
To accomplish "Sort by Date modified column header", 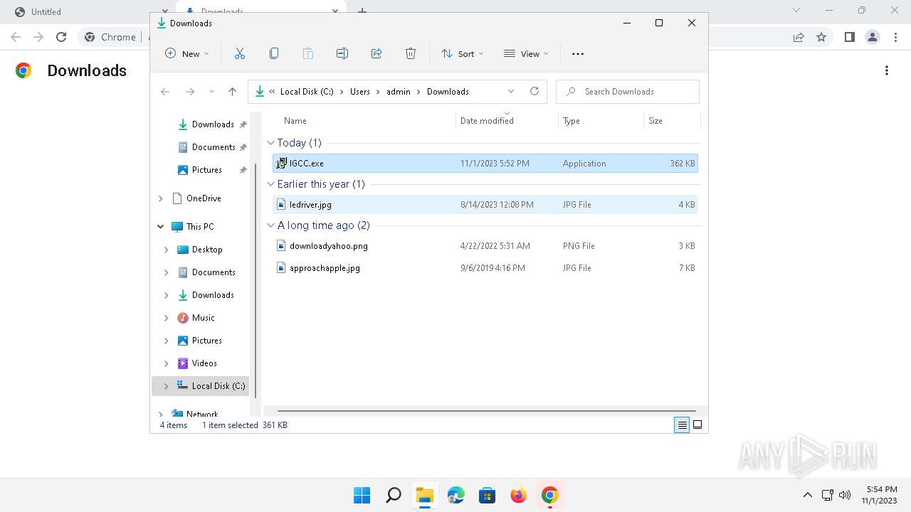I will [487, 121].
